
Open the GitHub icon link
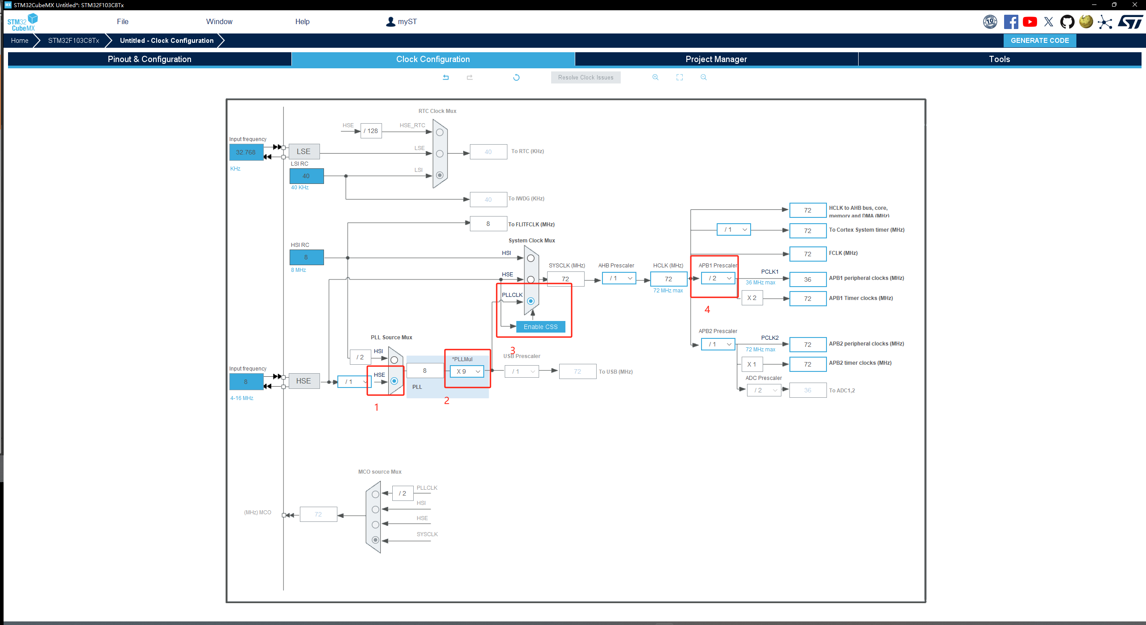pos(1067,22)
